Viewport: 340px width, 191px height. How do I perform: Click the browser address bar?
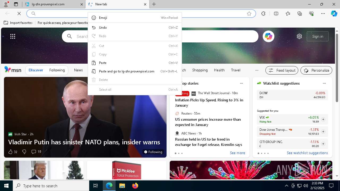coord(141,14)
